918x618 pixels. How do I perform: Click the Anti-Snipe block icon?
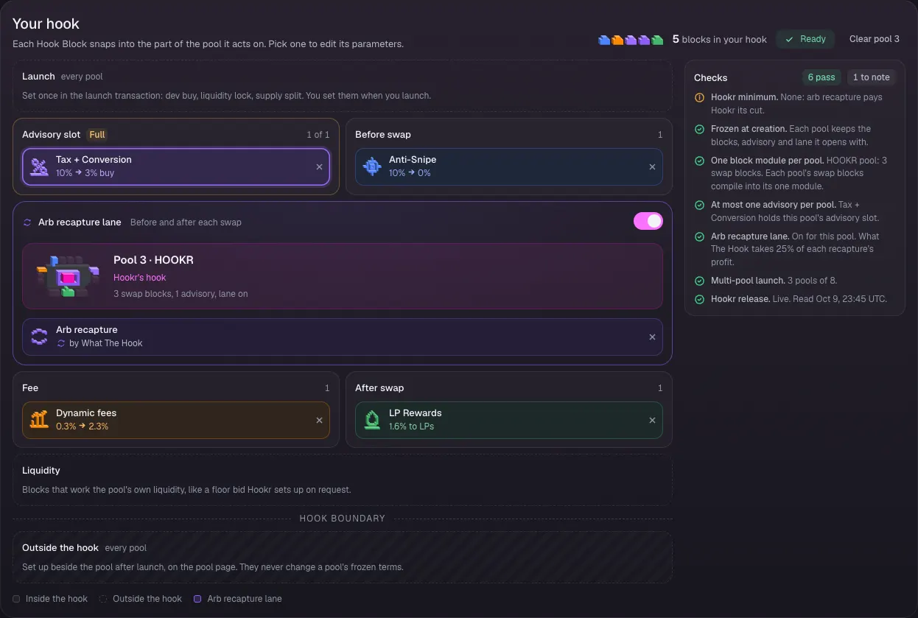372,166
